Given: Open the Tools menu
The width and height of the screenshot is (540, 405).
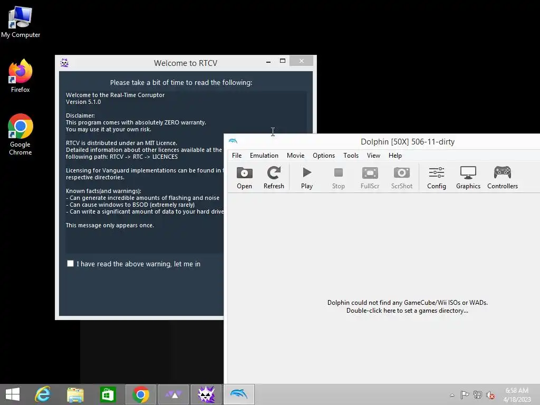Looking at the screenshot, I should coord(351,156).
